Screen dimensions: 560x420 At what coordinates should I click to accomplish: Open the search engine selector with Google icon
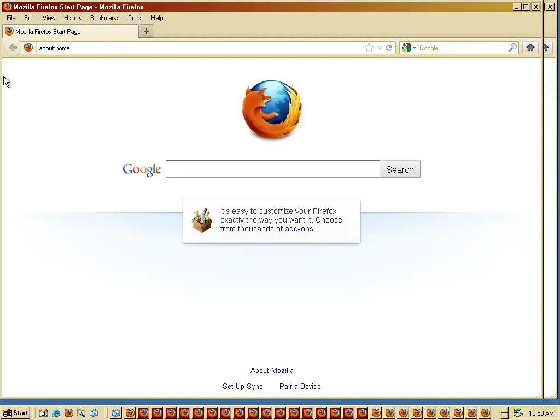coord(409,48)
